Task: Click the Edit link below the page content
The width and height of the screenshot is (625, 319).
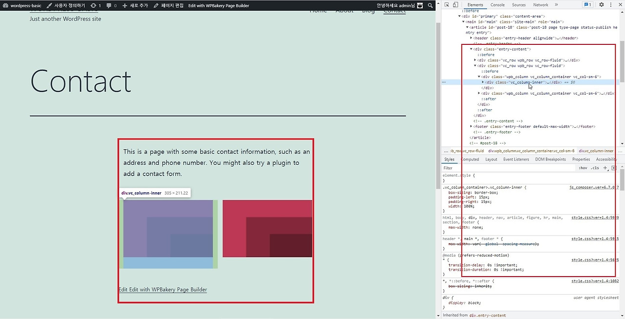Action: click(123, 290)
